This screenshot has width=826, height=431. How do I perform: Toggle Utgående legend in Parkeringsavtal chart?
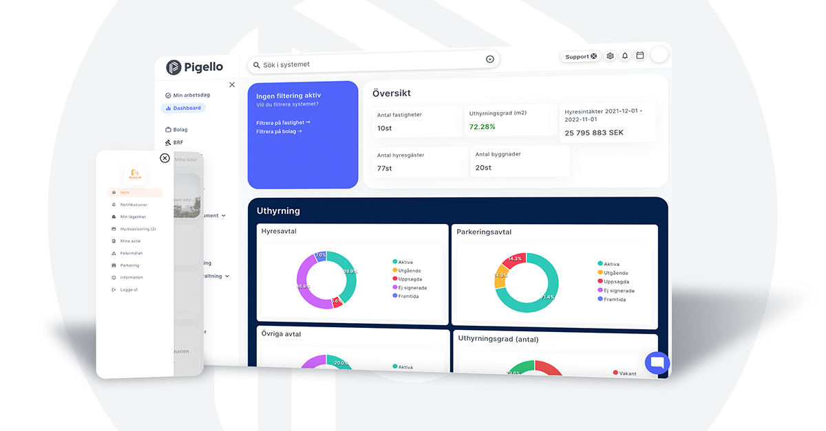coord(613,273)
